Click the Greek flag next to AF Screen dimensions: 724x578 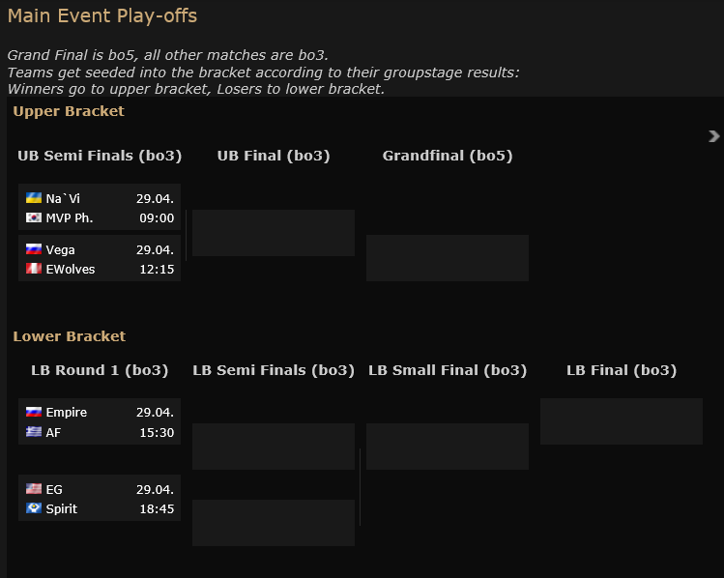[34, 432]
